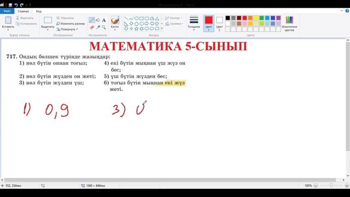350x197 pixels.
Task: Choose the orange color swatch
Action: pos(250,18)
